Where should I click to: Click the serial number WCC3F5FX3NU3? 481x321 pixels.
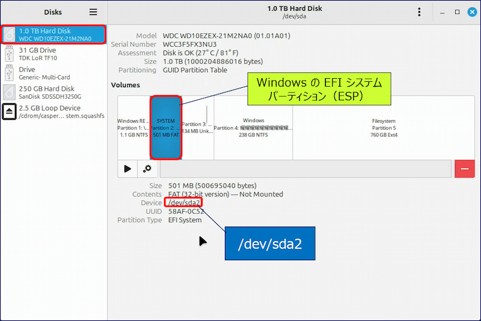coord(189,44)
